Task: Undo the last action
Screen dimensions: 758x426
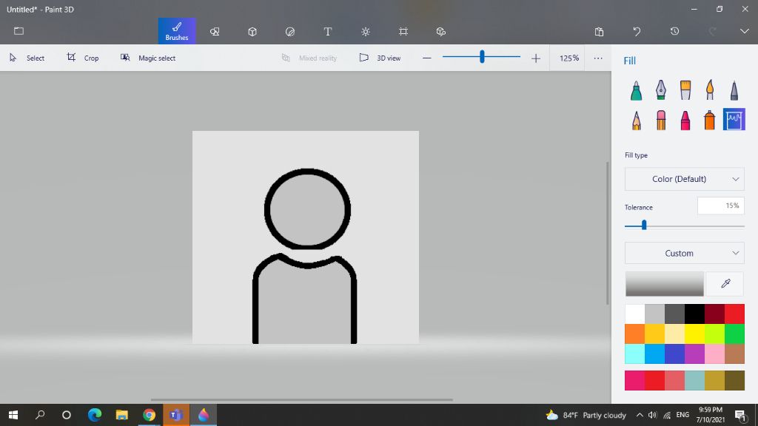Action: click(x=637, y=31)
